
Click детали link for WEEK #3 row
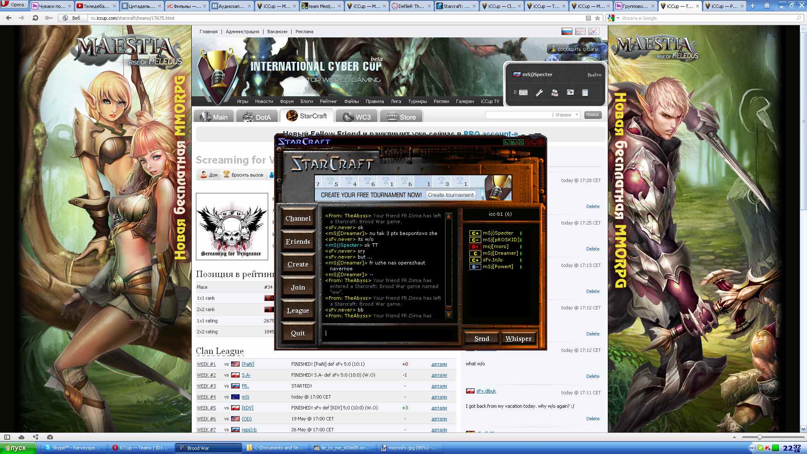click(x=439, y=386)
